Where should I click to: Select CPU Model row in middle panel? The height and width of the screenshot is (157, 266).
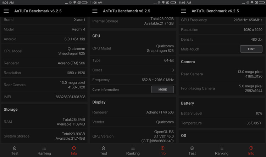133,48
